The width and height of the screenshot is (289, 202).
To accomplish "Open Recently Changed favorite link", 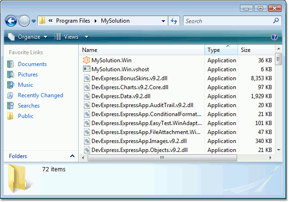I will coord(41,95).
